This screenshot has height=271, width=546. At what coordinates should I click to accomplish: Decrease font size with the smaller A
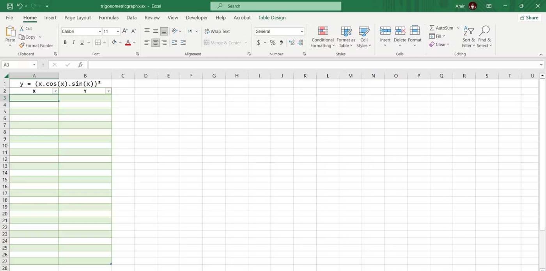133,31
